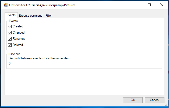Click the "Time out" group heading

[14, 54]
